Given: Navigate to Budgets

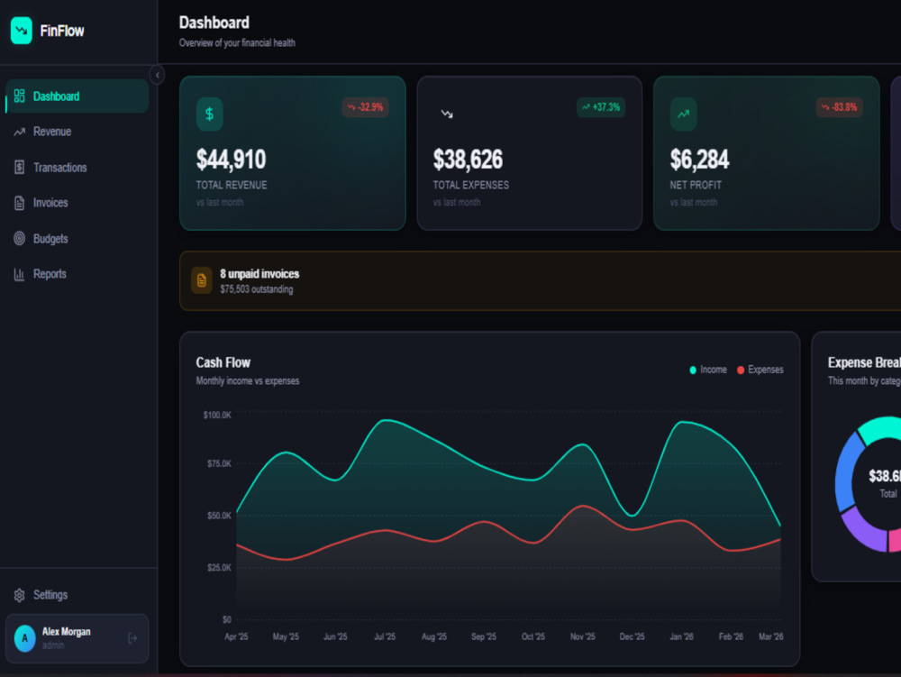Looking at the screenshot, I should coord(77,239).
